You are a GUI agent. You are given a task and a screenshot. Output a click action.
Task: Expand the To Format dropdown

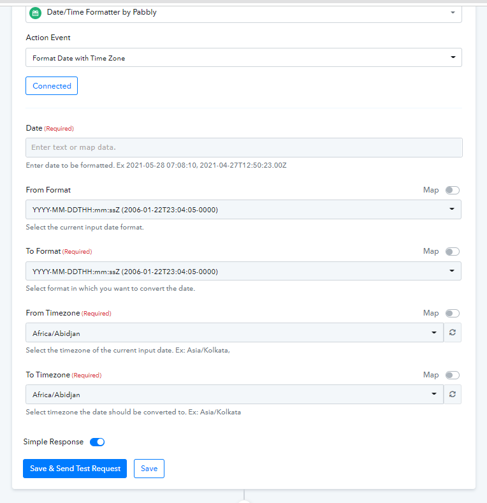[x=243, y=271]
